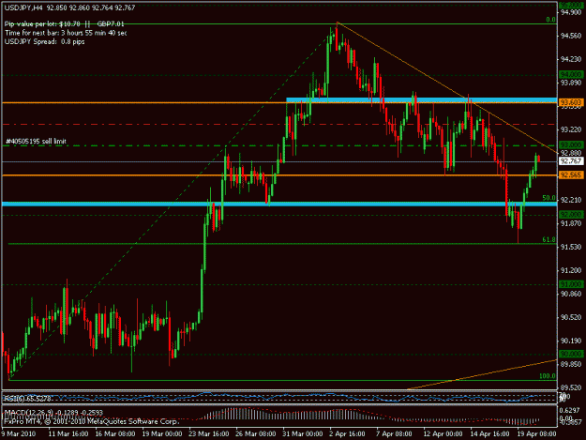Select the ascending orange trendline near 89.850
This screenshot has height=440, width=586.
point(482,374)
